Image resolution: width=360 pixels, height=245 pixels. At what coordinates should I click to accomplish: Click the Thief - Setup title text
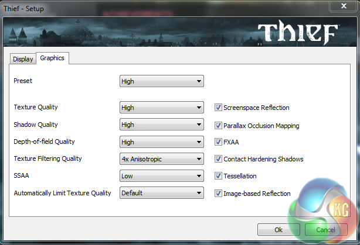(23, 9)
